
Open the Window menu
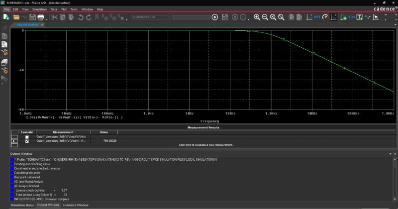coord(87,9)
